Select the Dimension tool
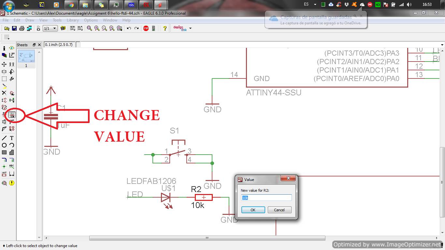This screenshot has width=445, height=250. (x=12, y=174)
